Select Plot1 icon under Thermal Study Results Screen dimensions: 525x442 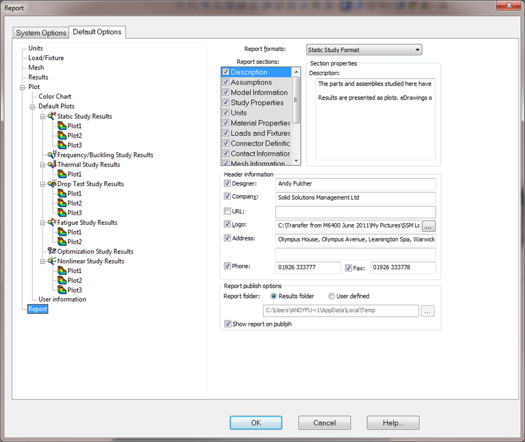click(x=62, y=174)
